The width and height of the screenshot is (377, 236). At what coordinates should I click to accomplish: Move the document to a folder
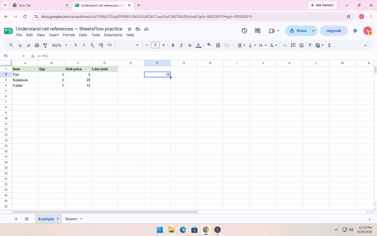tap(138, 29)
